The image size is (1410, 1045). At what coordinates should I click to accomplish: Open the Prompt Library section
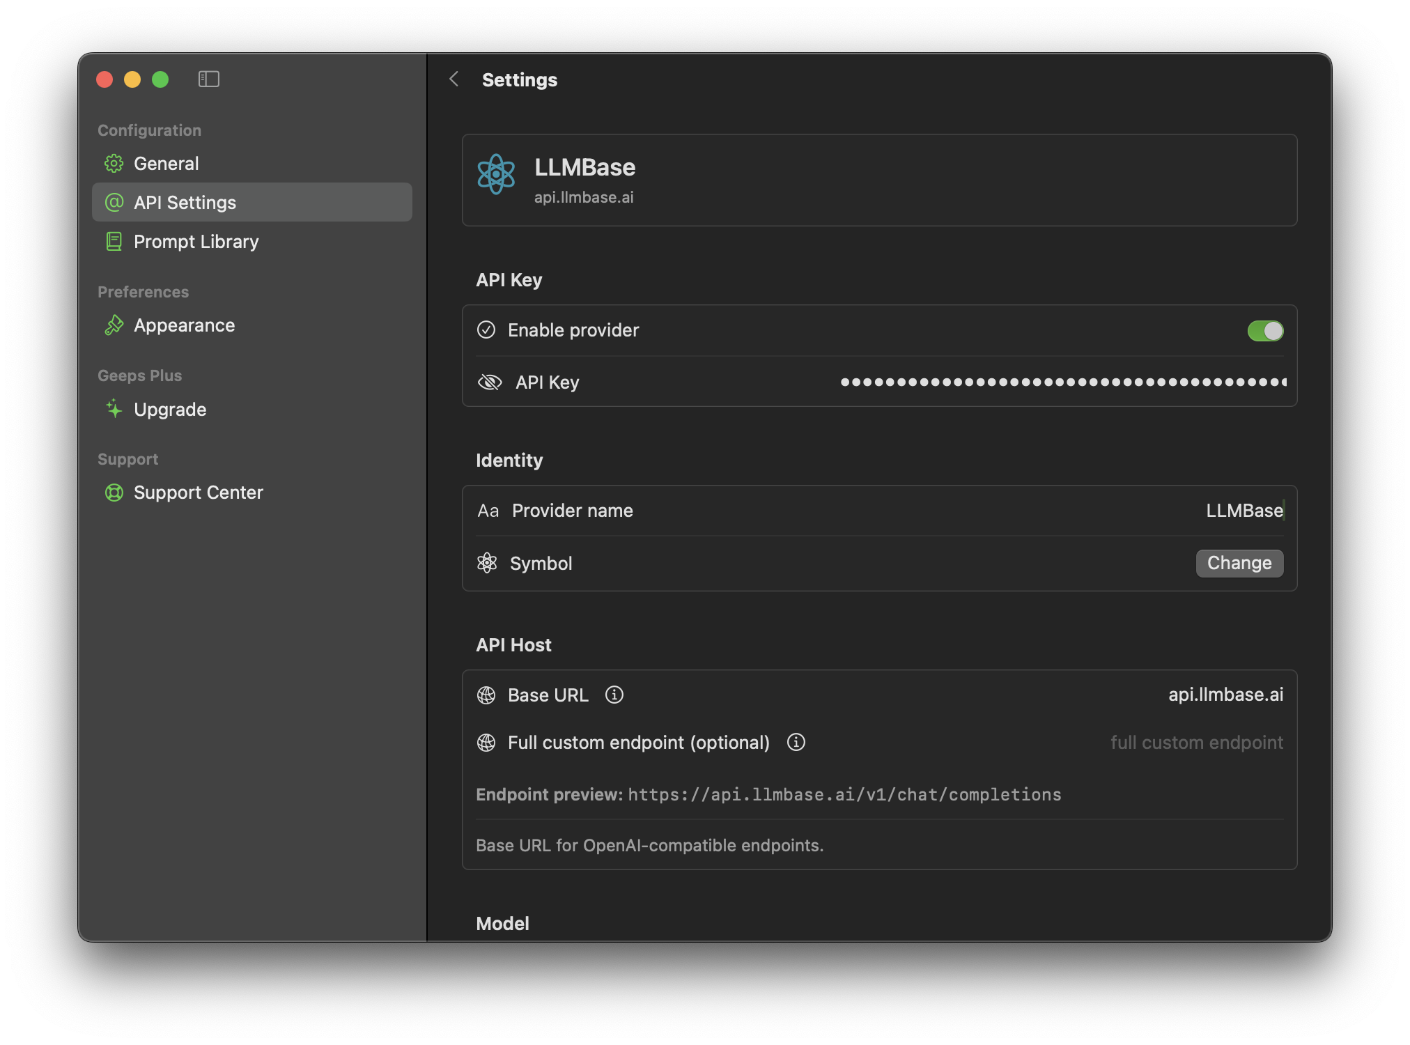[252, 242]
